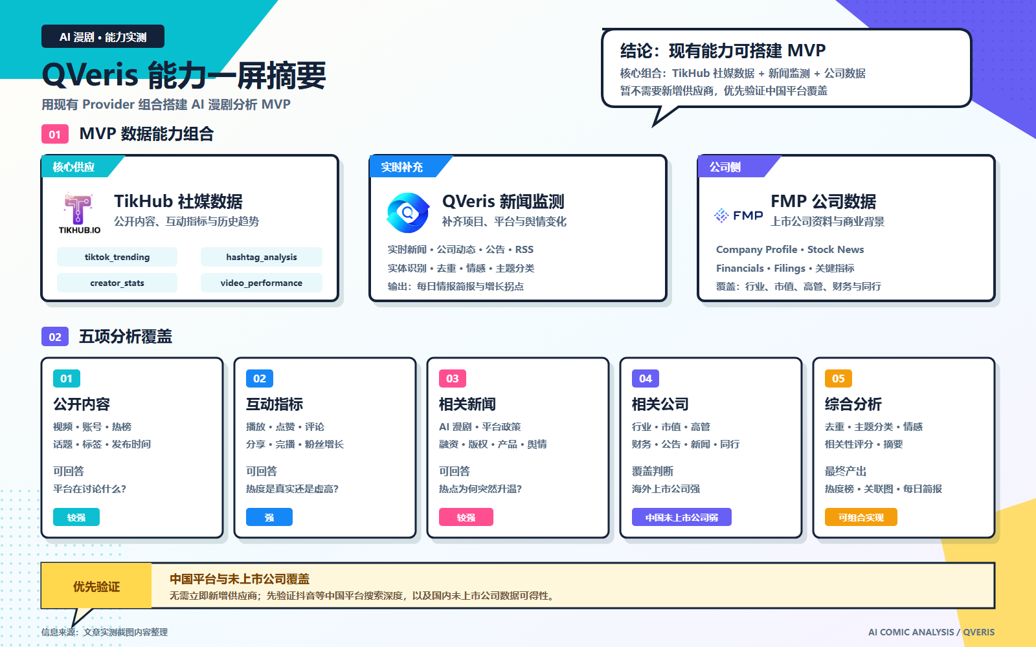The height and width of the screenshot is (647, 1036).
Task: Click the pink 较强 badge under 相关新闻
Action: pos(466,517)
